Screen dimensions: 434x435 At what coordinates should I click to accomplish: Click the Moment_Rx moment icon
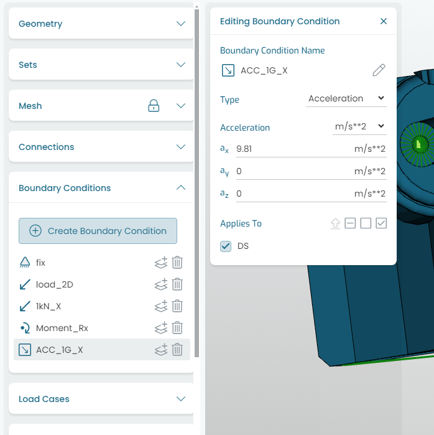click(x=25, y=328)
